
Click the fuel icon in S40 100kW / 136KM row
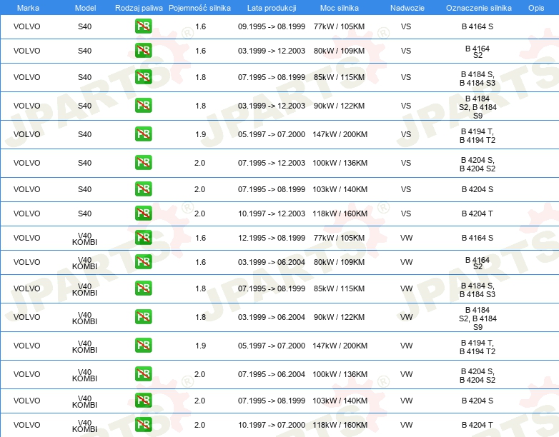pyautogui.click(x=143, y=162)
